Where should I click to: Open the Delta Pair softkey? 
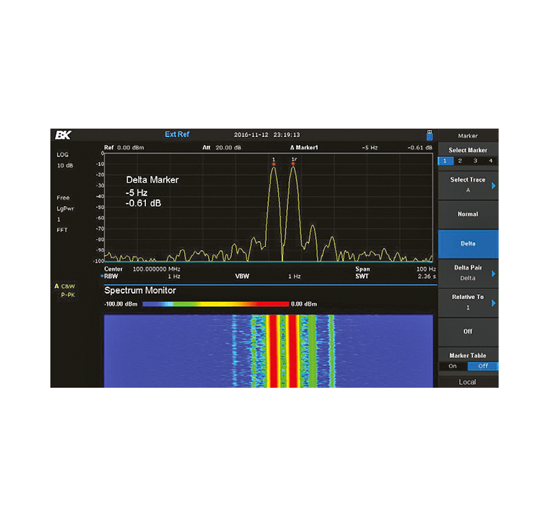tap(468, 273)
